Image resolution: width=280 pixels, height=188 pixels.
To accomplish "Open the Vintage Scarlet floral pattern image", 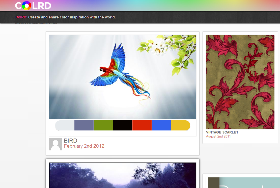I will click(240, 82).
